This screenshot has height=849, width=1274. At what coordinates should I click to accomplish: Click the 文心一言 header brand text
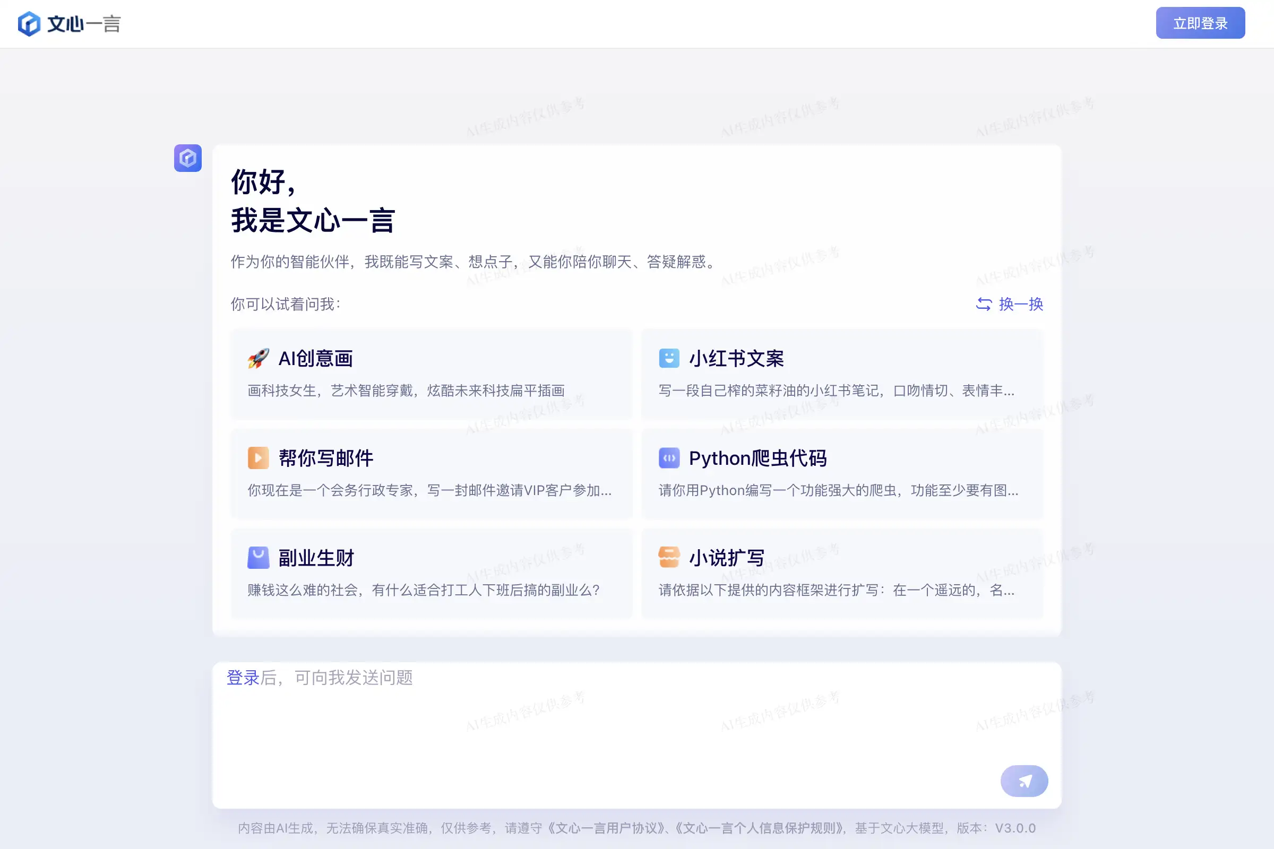84,24
